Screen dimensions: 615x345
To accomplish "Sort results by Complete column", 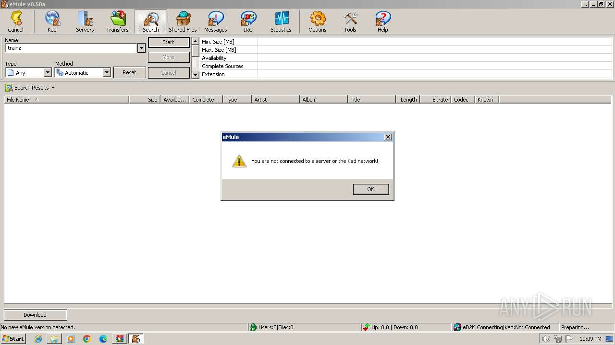I will (205, 100).
